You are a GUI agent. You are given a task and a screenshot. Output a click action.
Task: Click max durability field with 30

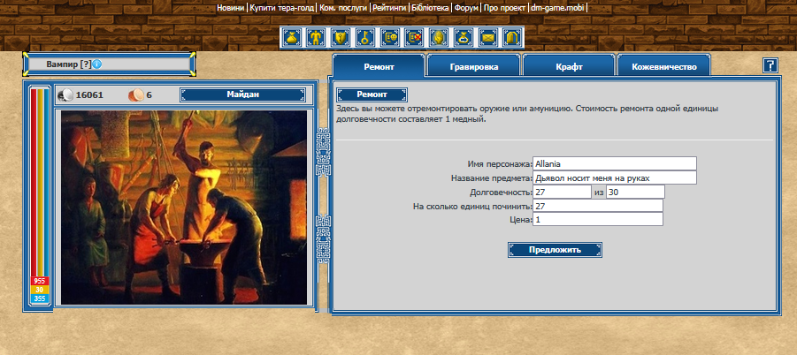pyautogui.click(x=635, y=193)
